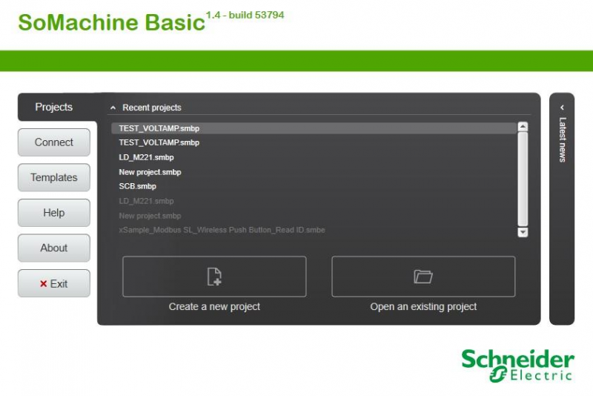Select highlighted TEST_VOLTAMP.smbp at top of list

pos(314,128)
